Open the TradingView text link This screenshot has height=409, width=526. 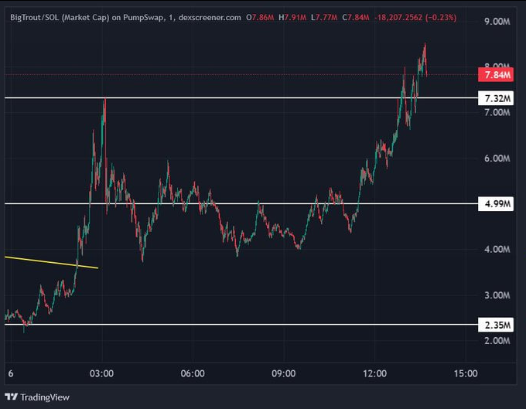[45, 397]
